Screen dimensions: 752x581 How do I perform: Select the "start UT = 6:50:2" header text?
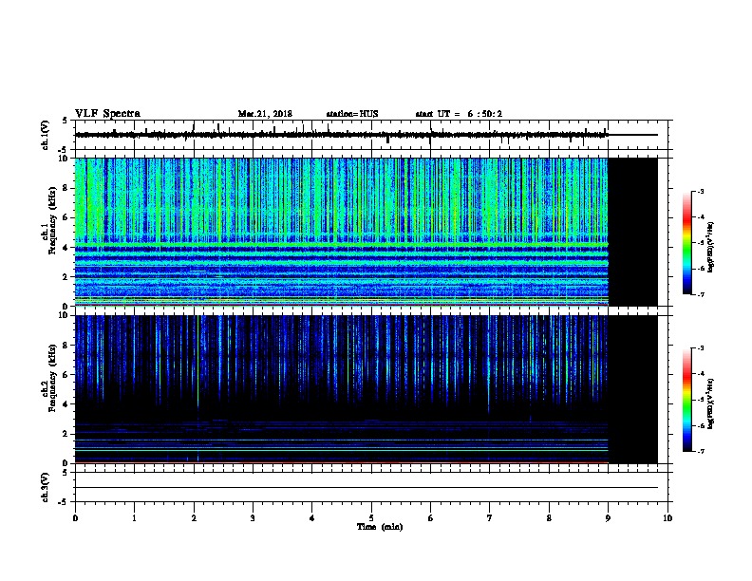pos(459,114)
